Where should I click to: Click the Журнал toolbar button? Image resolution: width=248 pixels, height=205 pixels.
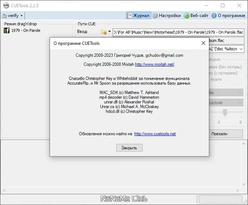(x=138, y=16)
